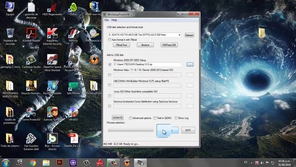Launch Acrobat Reader DC shortcut

[31, 37]
